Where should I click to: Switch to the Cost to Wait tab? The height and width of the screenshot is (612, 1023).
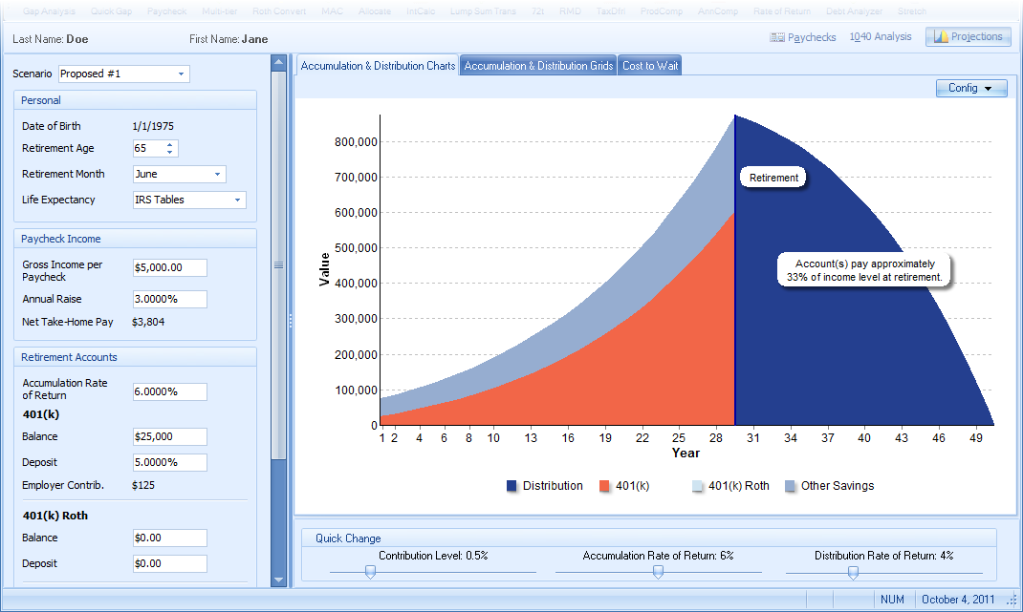tap(650, 66)
